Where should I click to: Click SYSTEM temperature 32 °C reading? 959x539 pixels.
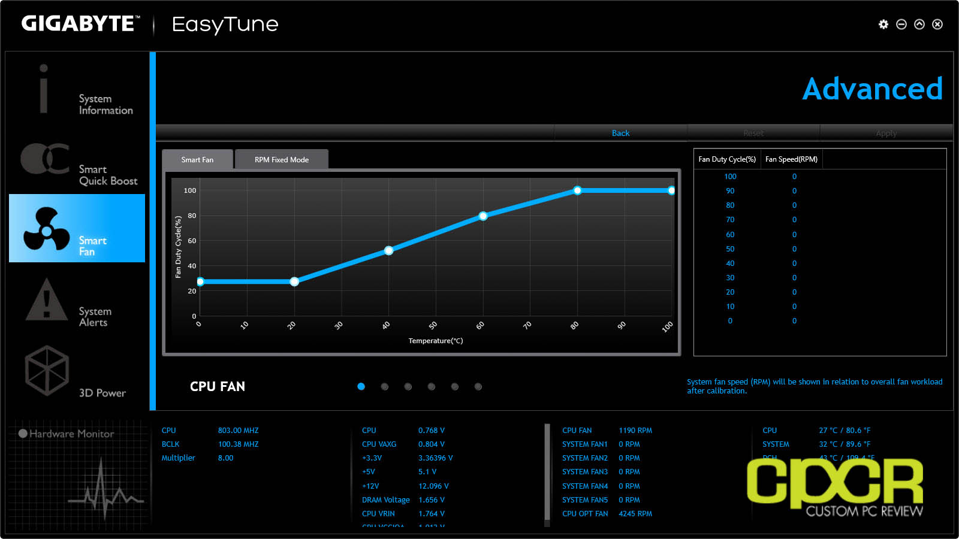click(845, 444)
